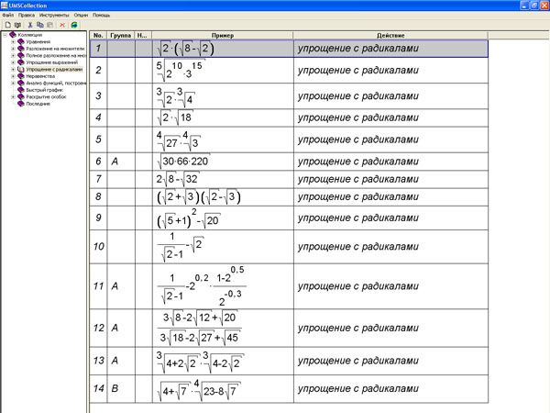The height and width of the screenshot is (413, 550).
Task: Expand the Уравнения tree node
Action: [x=13, y=42]
